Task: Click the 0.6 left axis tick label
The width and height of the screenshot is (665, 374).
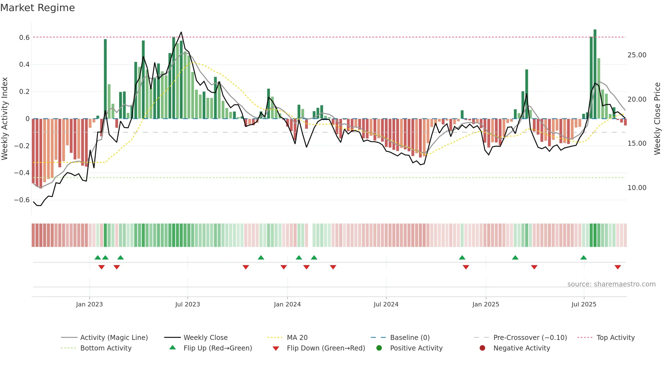Action: (x=24, y=37)
